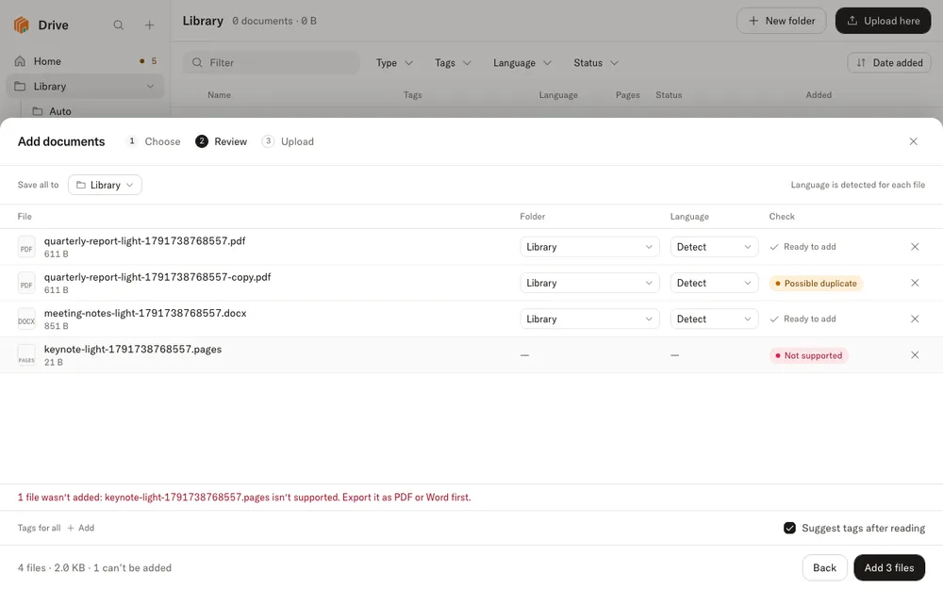The width and height of the screenshot is (943, 589).
Task: Collapse the Library folder in sidebar
Action: [x=150, y=86]
